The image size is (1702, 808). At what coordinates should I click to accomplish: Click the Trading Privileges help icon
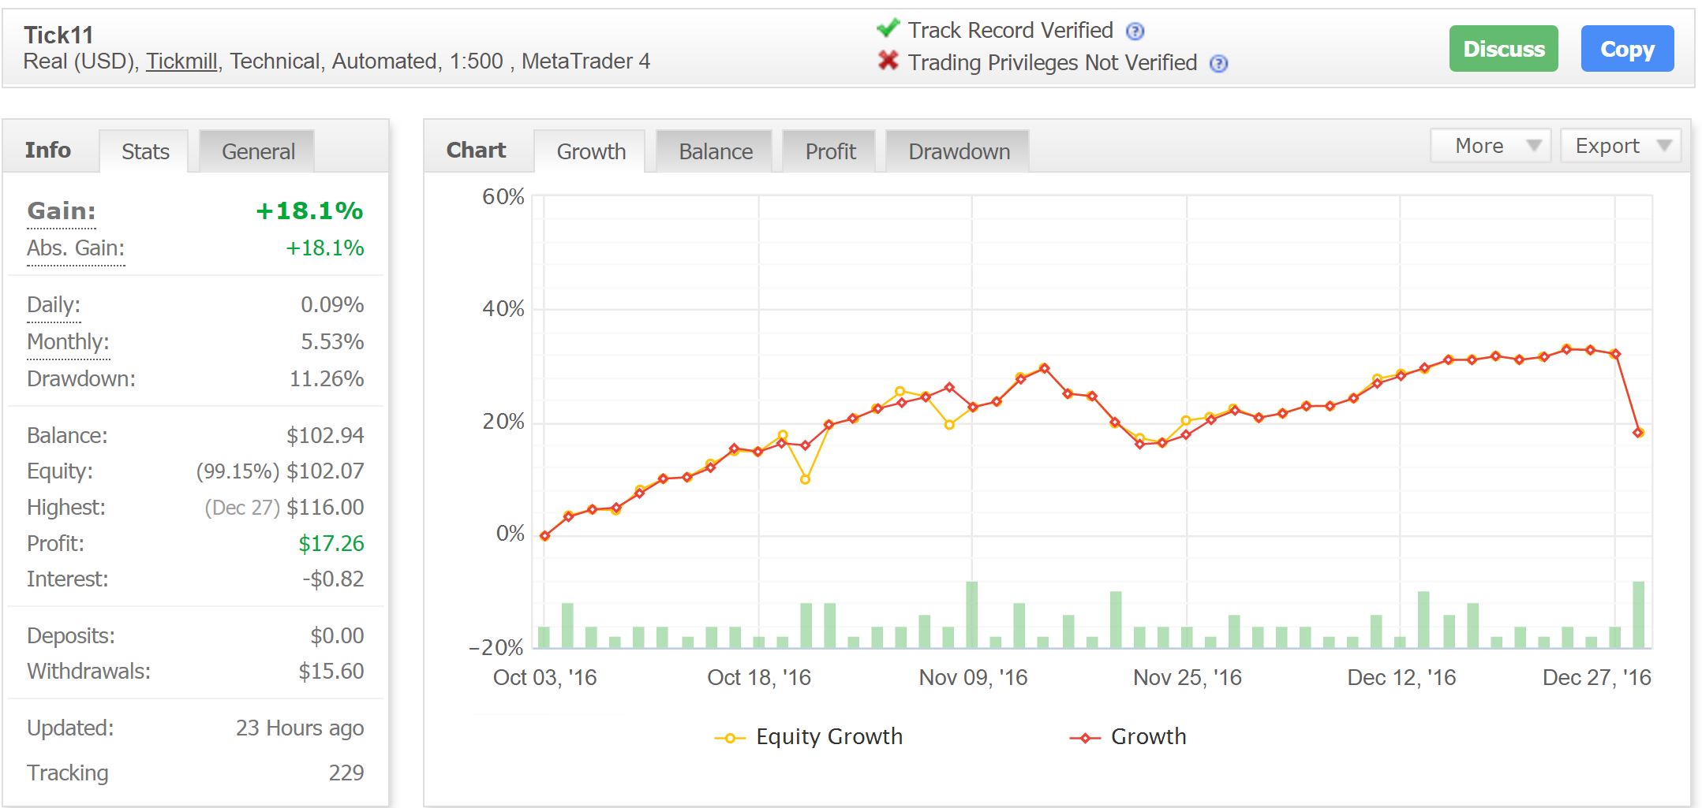1218,64
